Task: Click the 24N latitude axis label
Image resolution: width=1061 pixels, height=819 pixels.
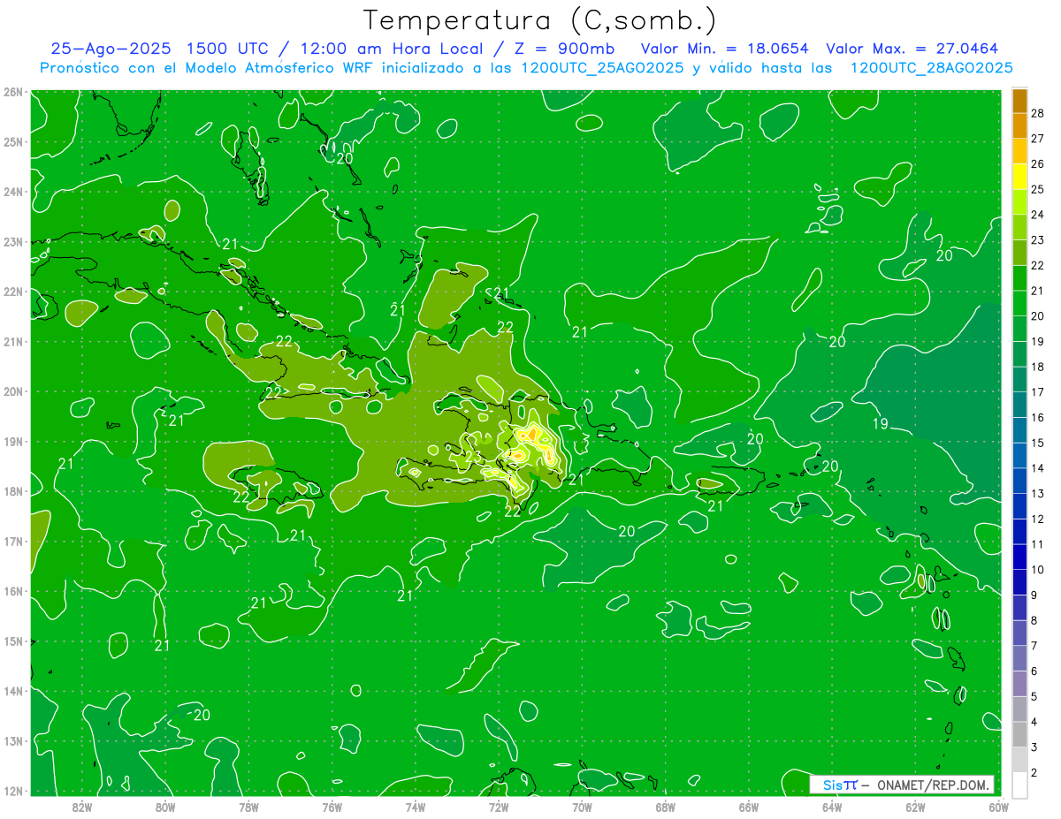Action: point(13,192)
